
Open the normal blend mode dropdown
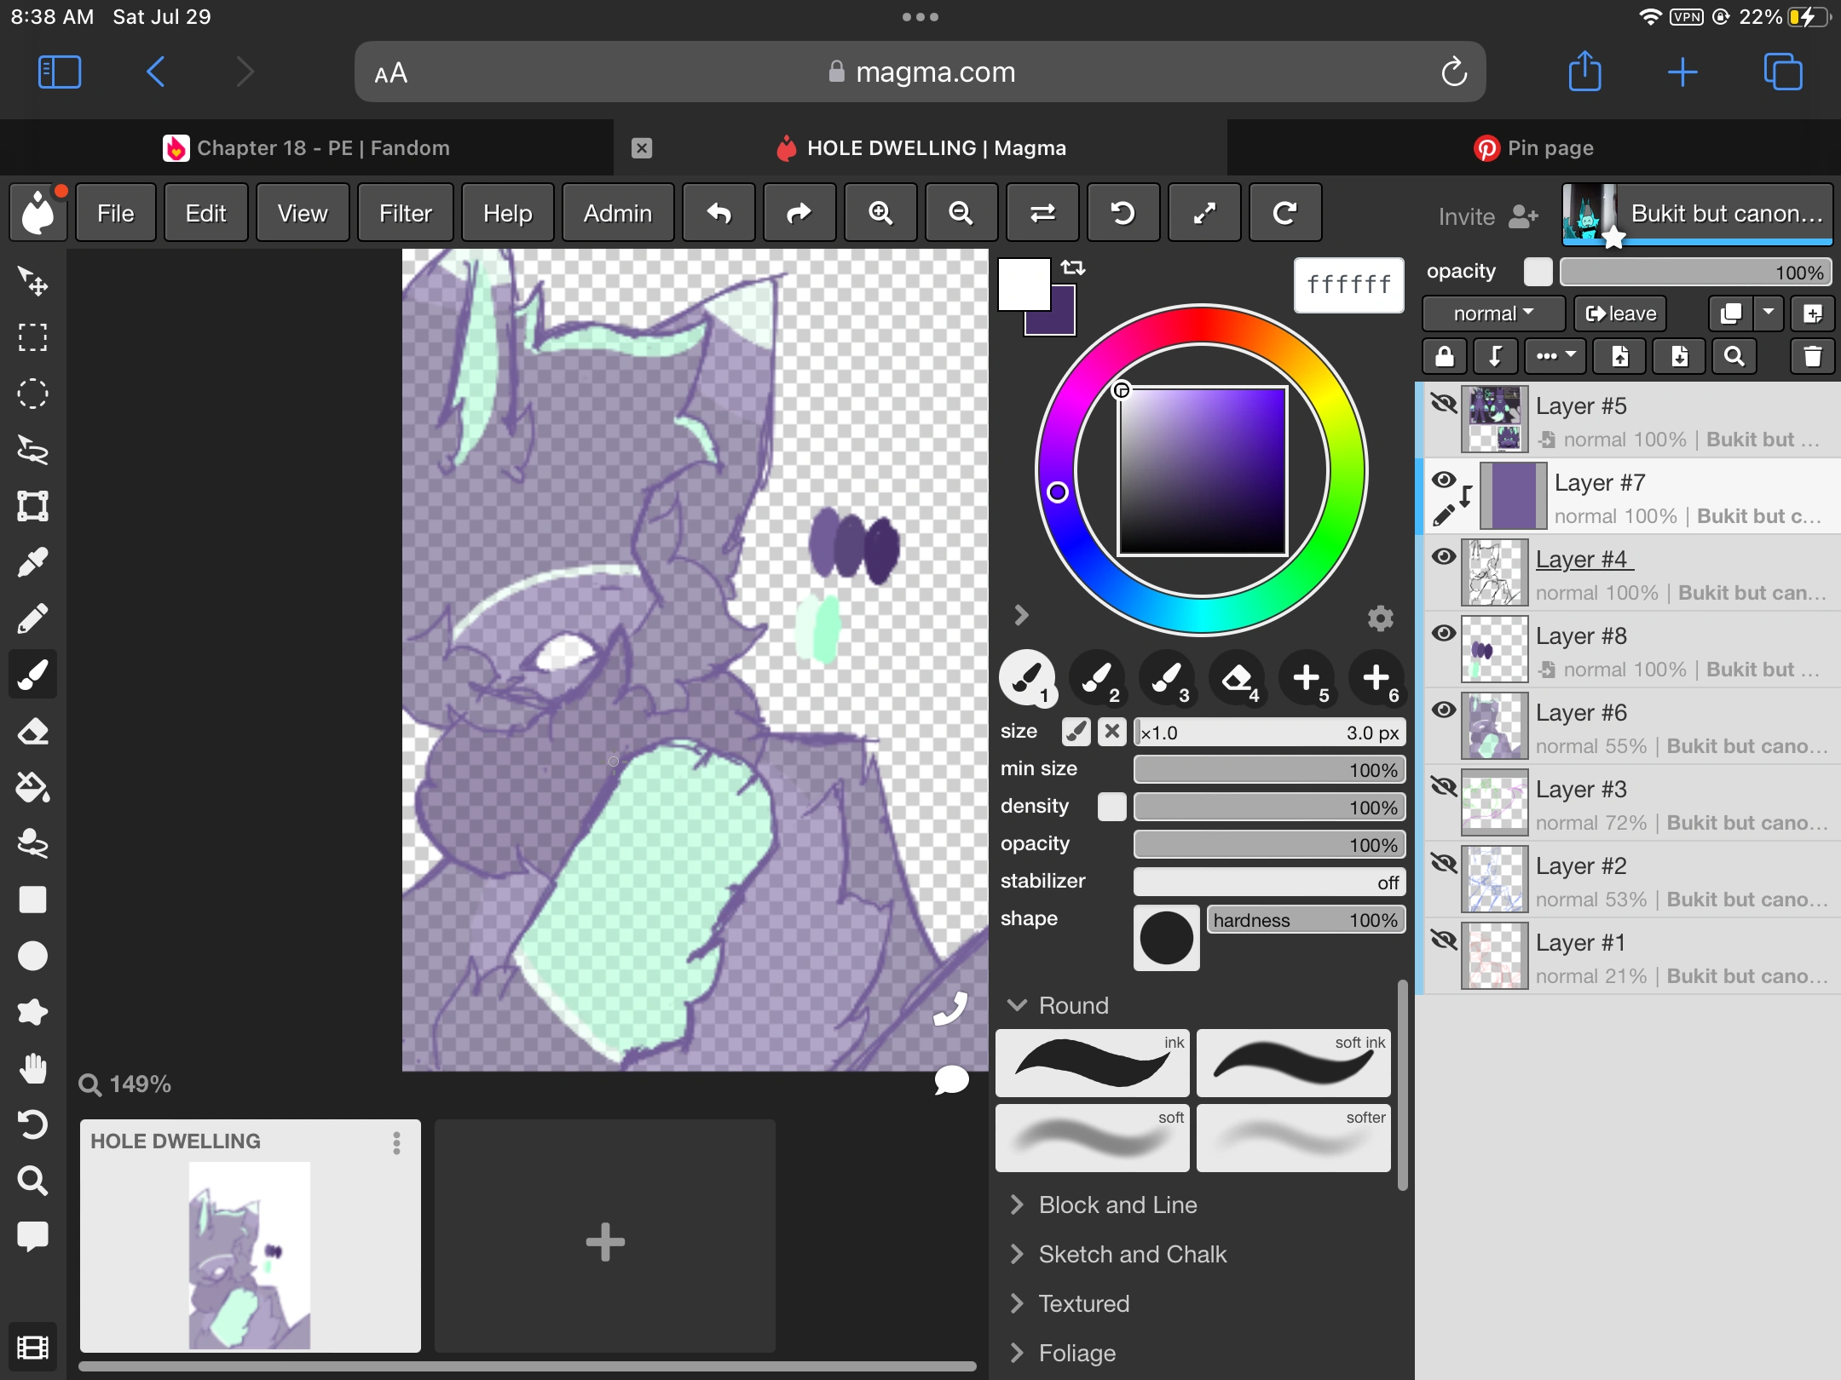(x=1492, y=313)
